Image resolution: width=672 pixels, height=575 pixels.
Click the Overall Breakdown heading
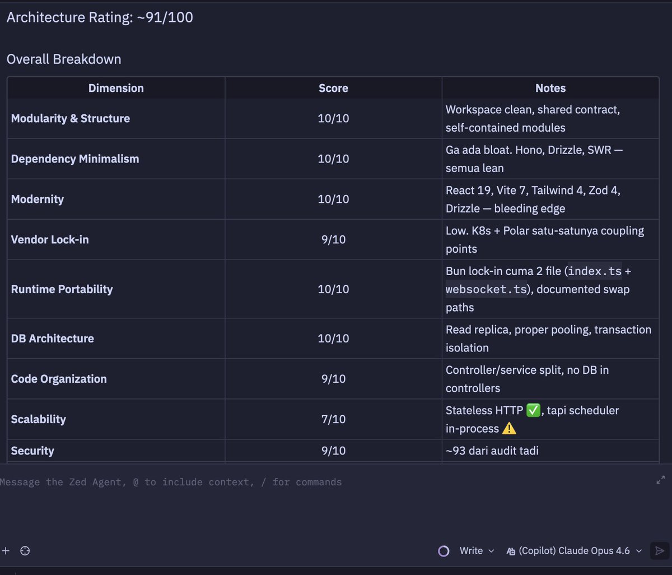tap(64, 59)
